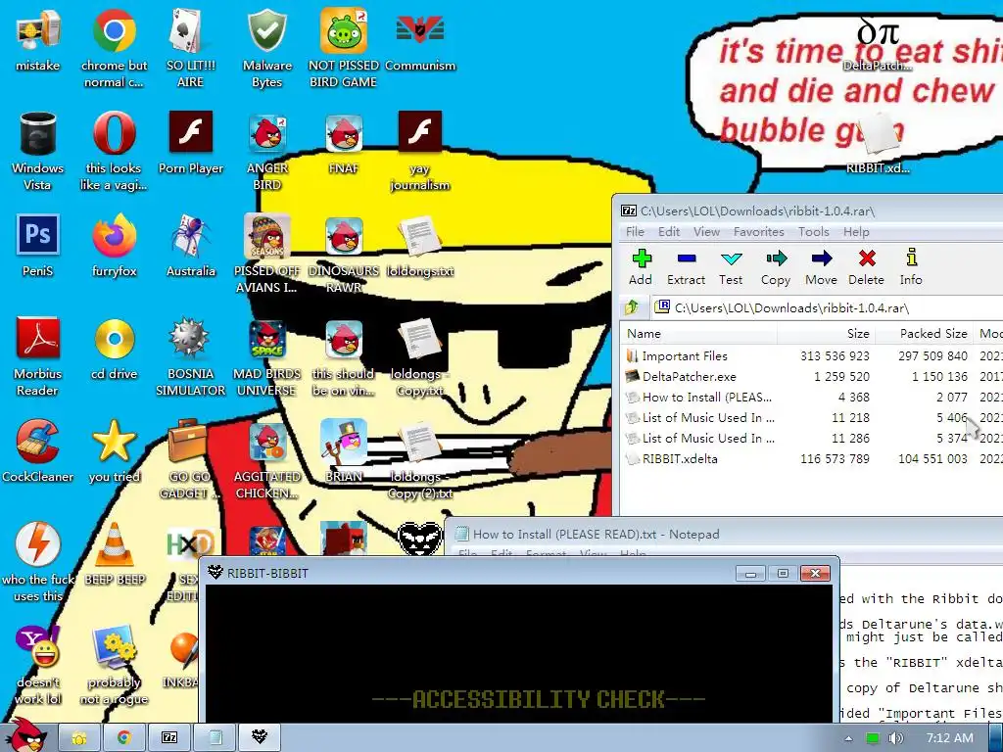Show hidden system tray icons
The image size is (1003, 752).
tap(849, 738)
